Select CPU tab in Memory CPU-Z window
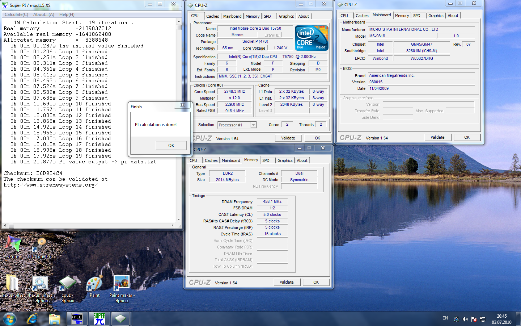This screenshot has height=326, width=521. [x=194, y=160]
